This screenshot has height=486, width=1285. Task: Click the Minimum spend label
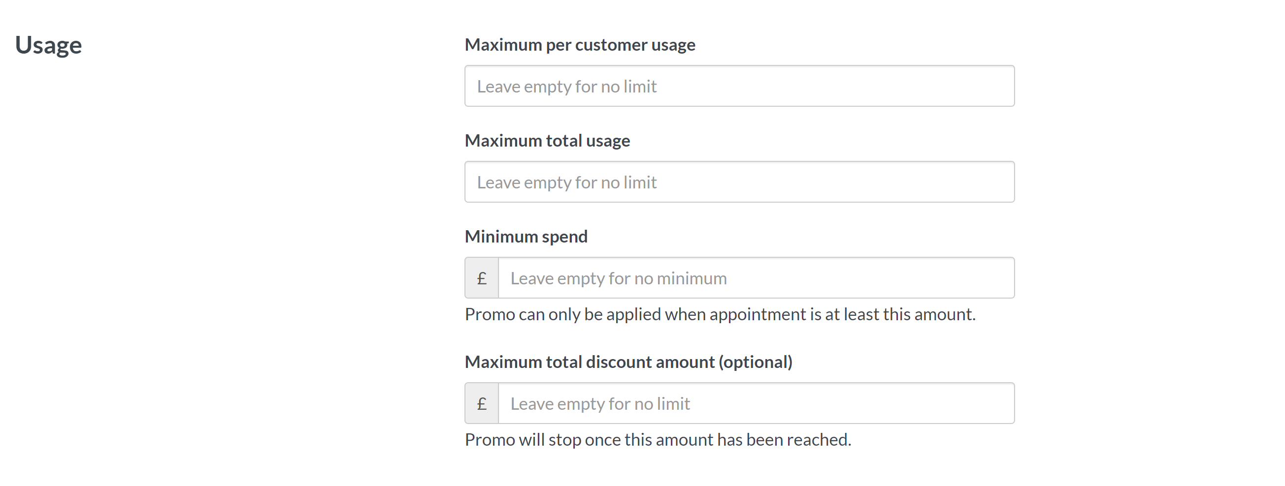[525, 236]
